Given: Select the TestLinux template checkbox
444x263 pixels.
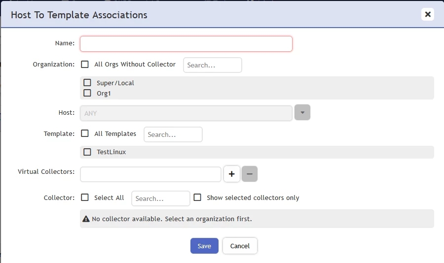Looking at the screenshot, I should [x=87, y=152].
